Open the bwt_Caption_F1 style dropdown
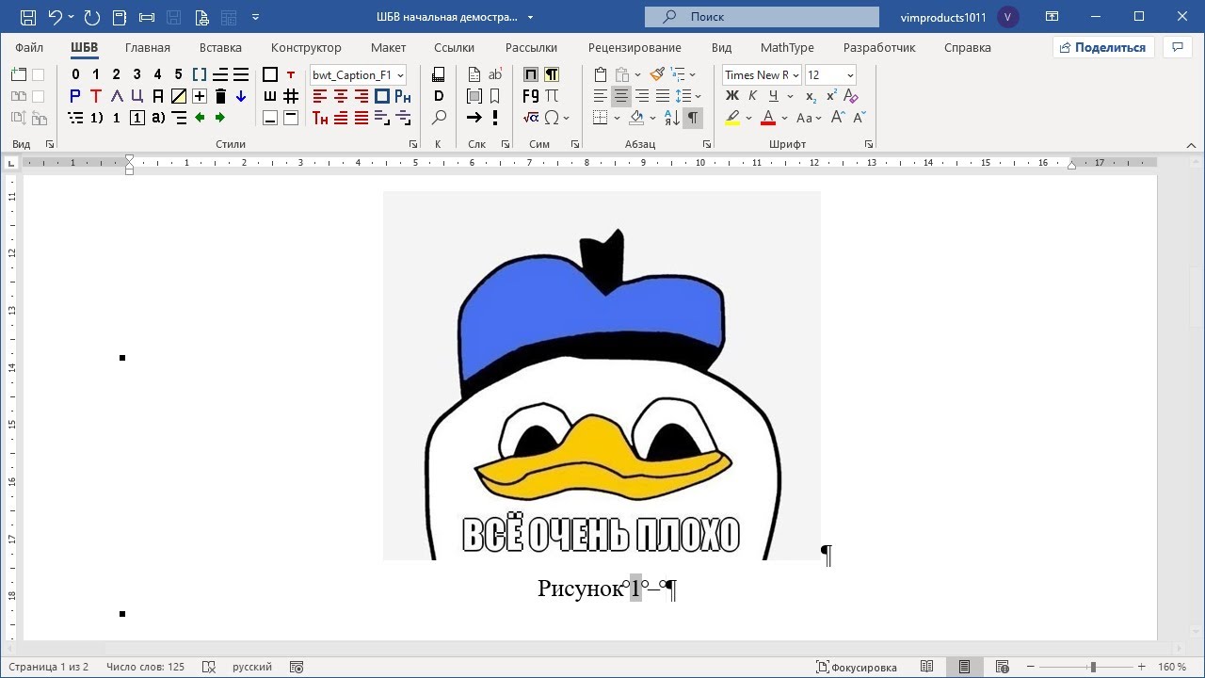 pyautogui.click(x=401, y=75)
